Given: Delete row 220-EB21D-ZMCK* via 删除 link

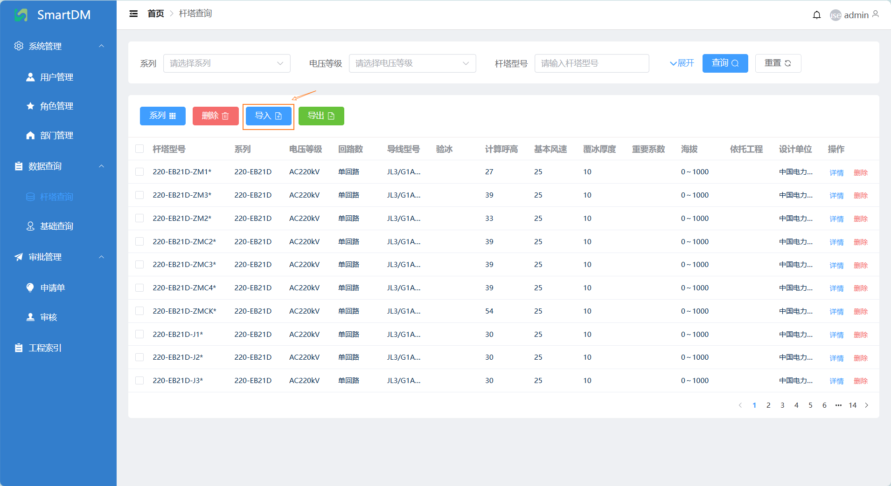Looking at the screenshot, I should [861, 311].
